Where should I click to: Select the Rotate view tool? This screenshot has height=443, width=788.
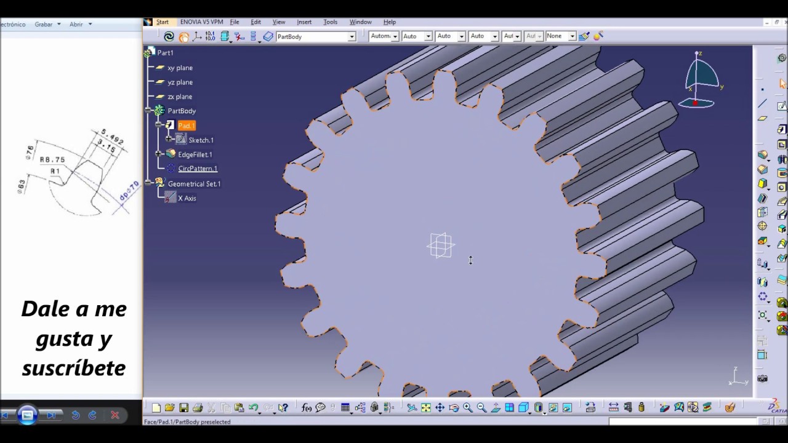point(454,407)
